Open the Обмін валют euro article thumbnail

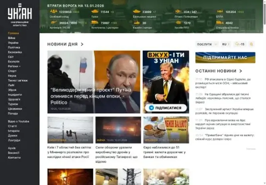(x=166, y=130)
